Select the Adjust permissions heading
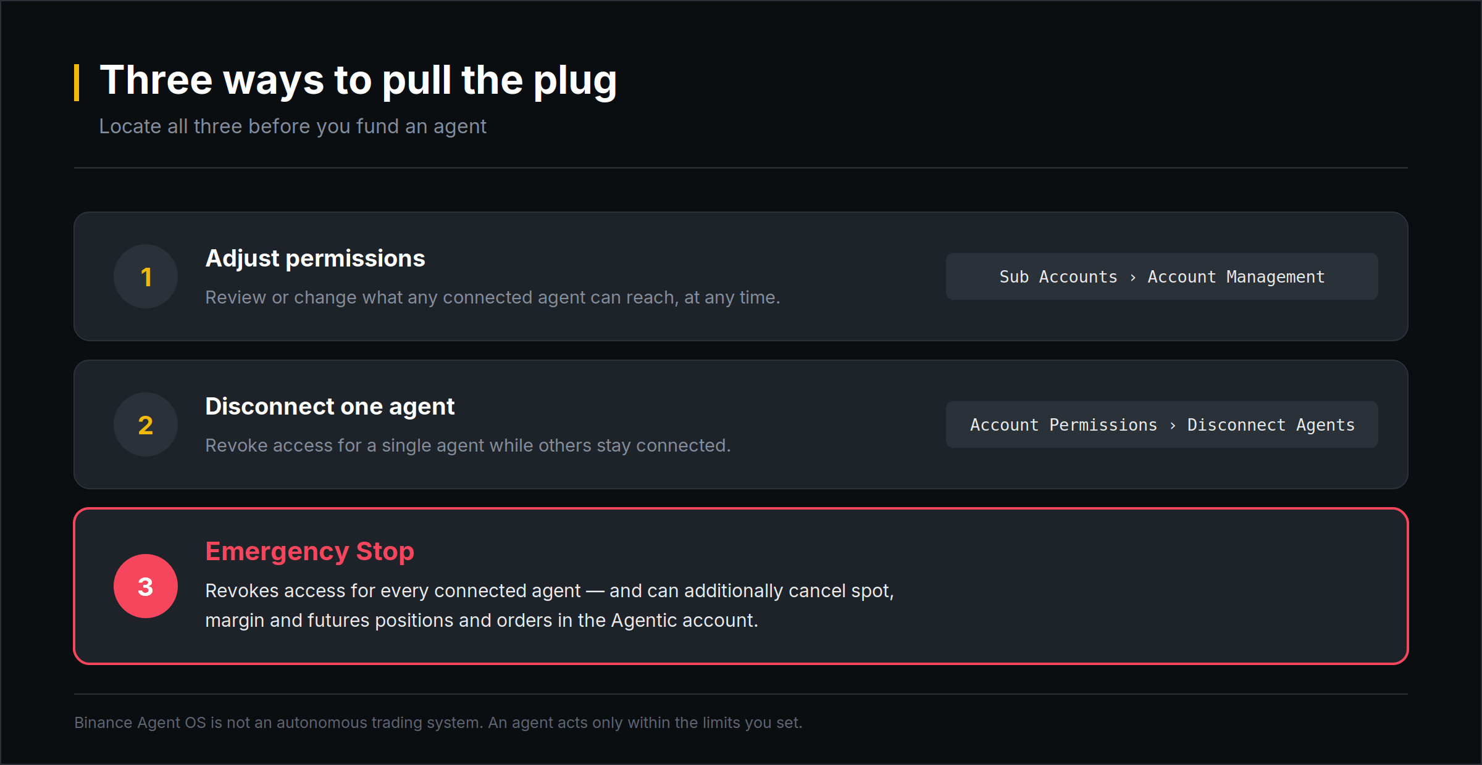Image resolution: width=1482 pixels, height=765 pixels. coord(315,258)
